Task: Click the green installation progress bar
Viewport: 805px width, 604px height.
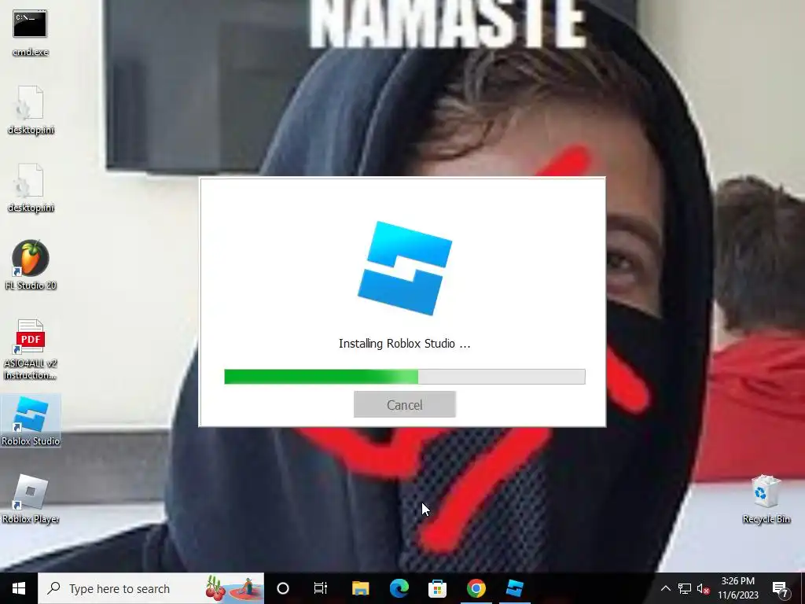Action: [x=405, y=377]
